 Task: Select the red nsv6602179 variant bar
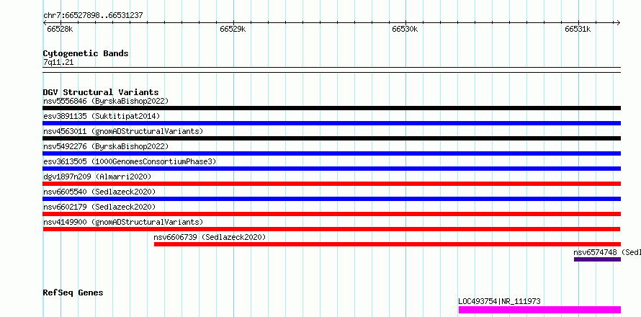point(332,214)
